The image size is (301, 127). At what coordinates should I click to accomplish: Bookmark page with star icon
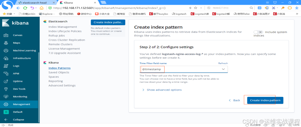196,8
